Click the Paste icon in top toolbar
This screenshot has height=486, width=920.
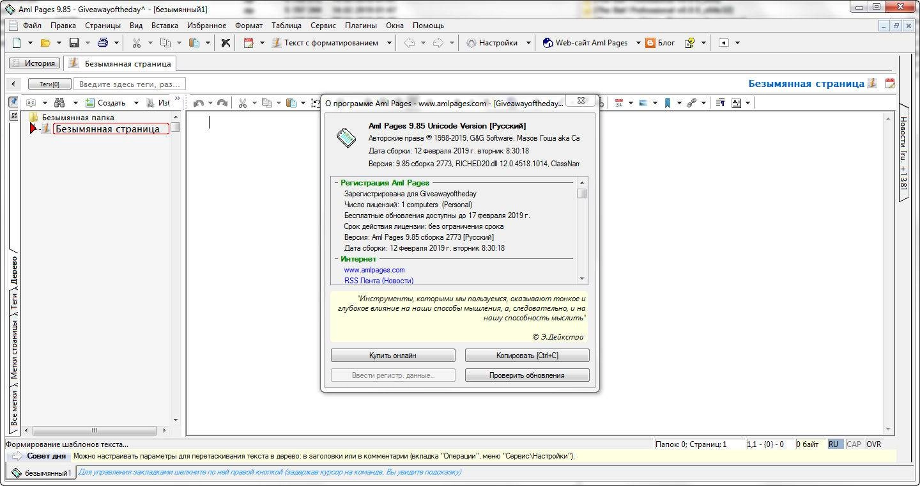(x=194, y=43)
